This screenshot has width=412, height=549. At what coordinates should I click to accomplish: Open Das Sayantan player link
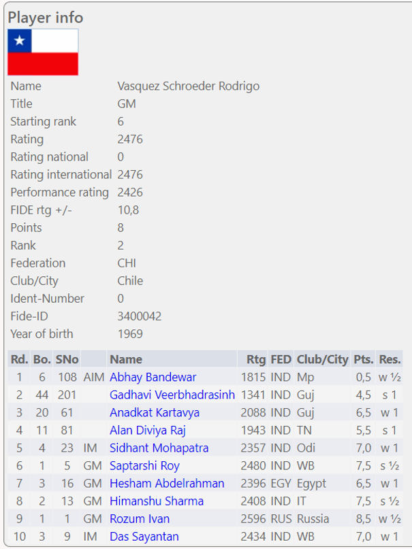(x=144, y=536)
